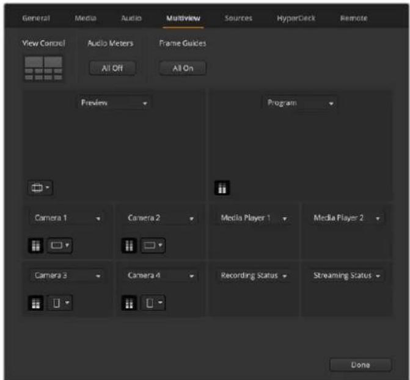Select the View Control multiview layout icon
The image size is (410, 380).
pyautogui.click(x=43, y=68)
